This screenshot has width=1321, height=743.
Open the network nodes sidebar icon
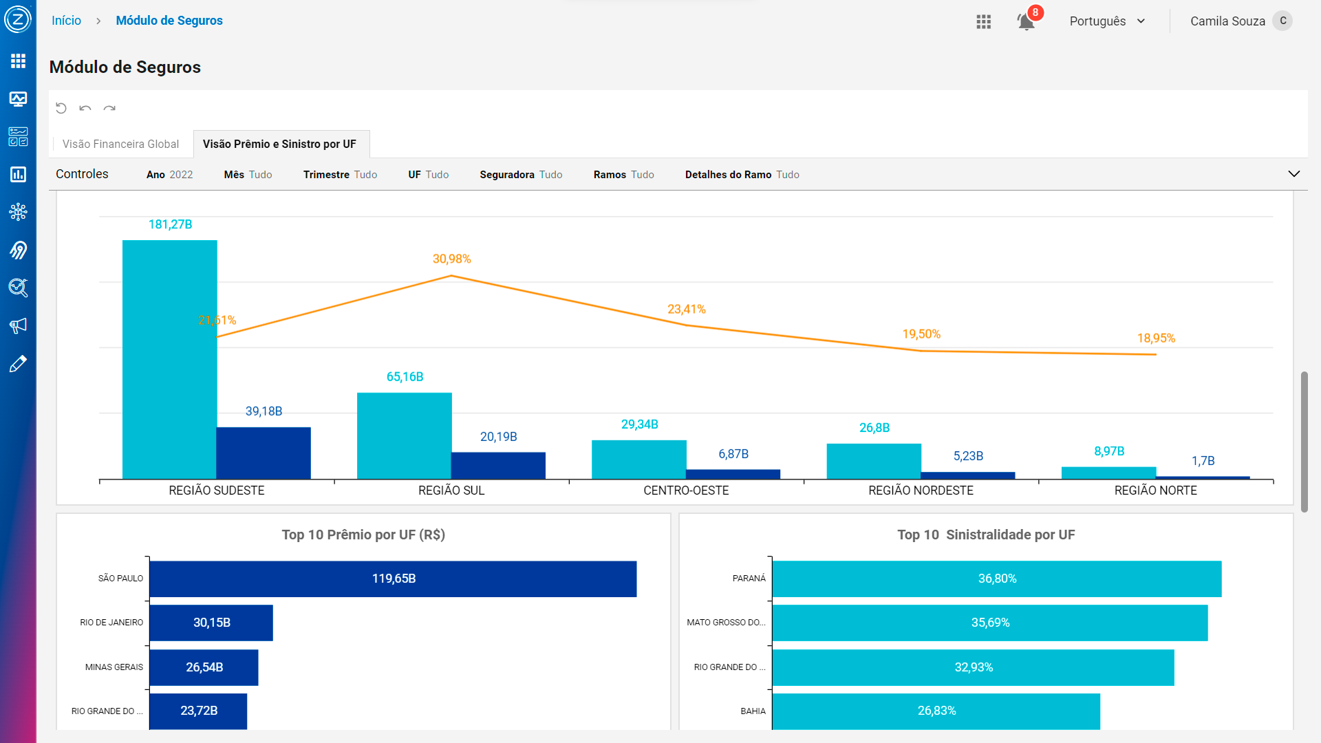pyautogui.click(x=18, y=212)
